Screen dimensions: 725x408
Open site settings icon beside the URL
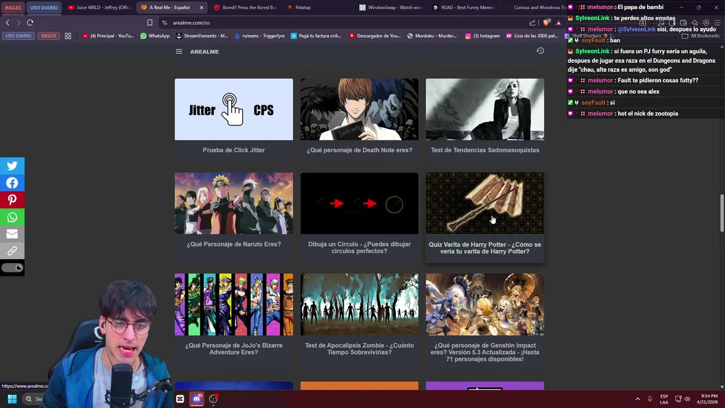[x=164, y=23]
